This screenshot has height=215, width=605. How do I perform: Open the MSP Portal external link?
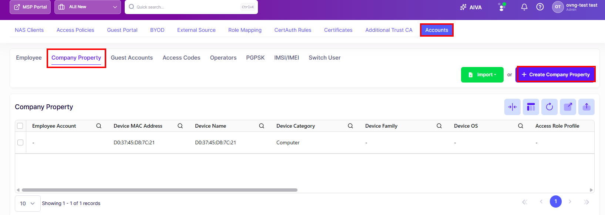(x=30, y=7)
